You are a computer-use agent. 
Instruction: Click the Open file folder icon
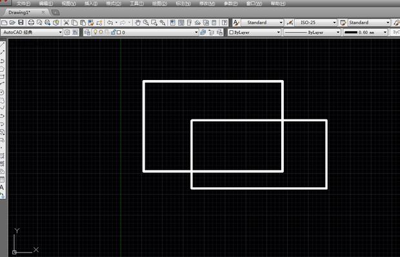pyautogui.click(x=12, y=23)
